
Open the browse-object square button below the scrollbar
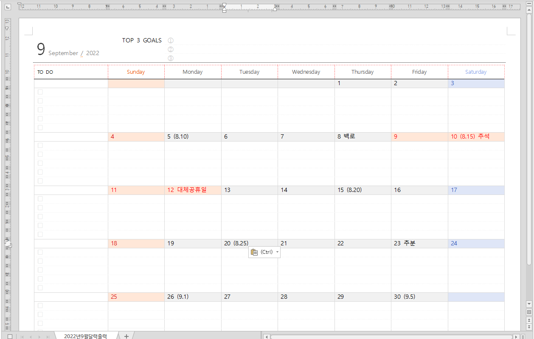[529, 312]
